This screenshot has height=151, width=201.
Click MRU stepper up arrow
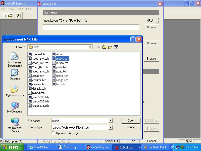(x=157, y=19)
